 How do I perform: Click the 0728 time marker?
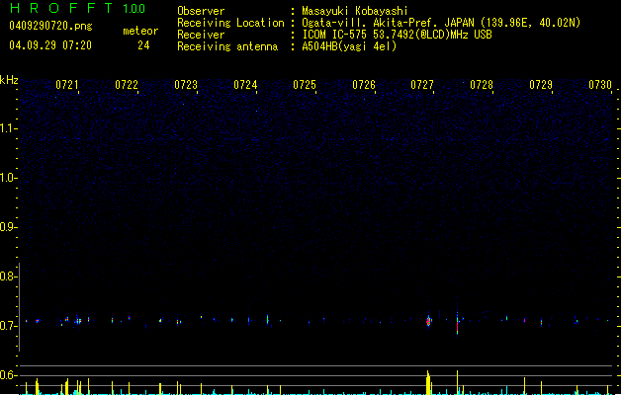click(x=482, y=85)
